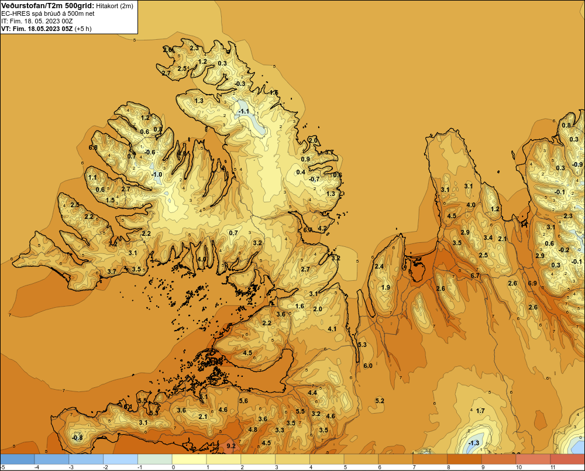Select the legend color between 10 and 11
This screenshot has height=471, width=585.
[x=533, y=459]
